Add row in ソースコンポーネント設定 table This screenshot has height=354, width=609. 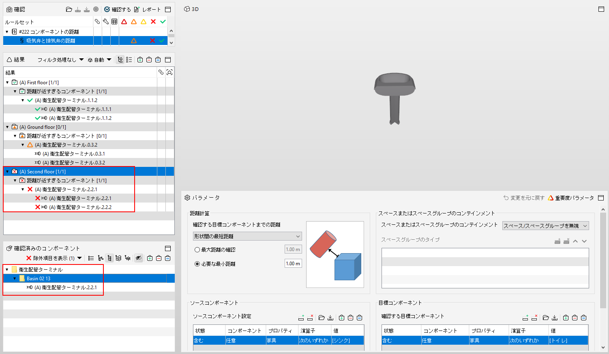[x=301, y=318]
